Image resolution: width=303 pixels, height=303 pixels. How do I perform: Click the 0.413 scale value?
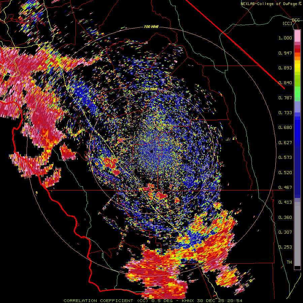point(285,202)
